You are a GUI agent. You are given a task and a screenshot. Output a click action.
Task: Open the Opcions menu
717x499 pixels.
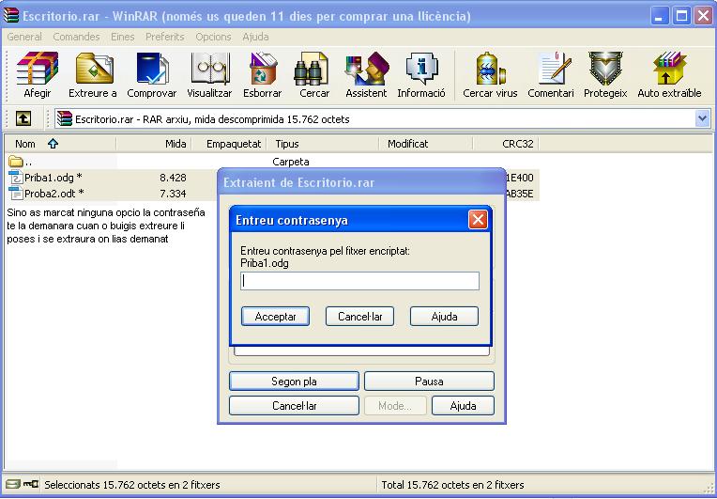tap(214, 37)
